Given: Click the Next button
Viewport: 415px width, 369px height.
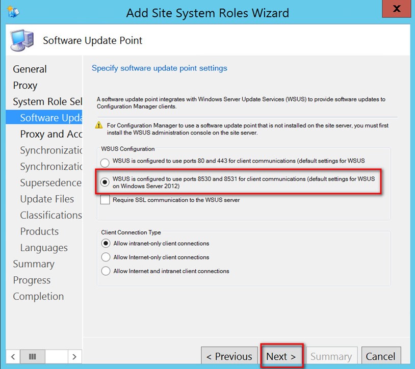Looking at the screenshot, I should pos(281,356).
